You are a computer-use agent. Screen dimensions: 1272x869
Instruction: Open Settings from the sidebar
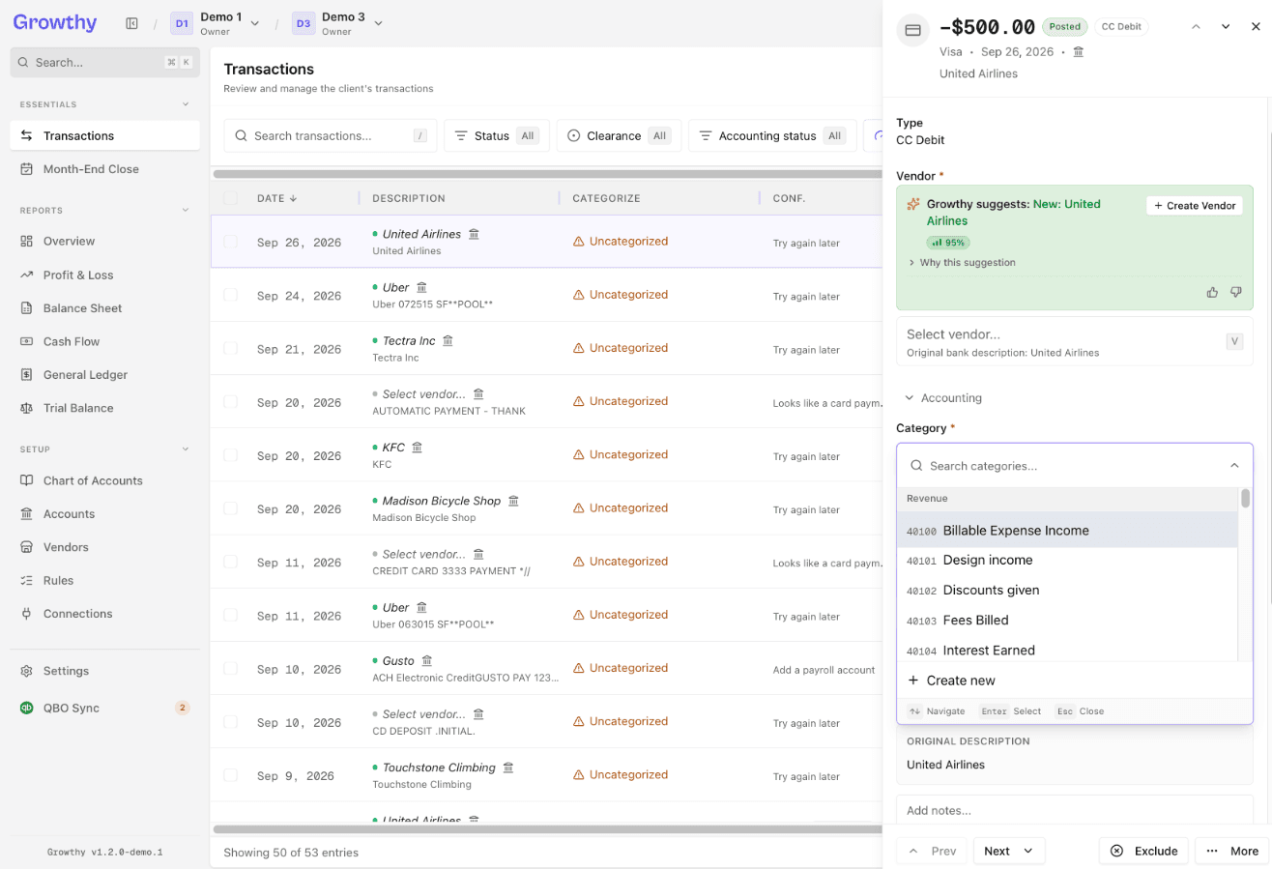click(x=104, y=671)
